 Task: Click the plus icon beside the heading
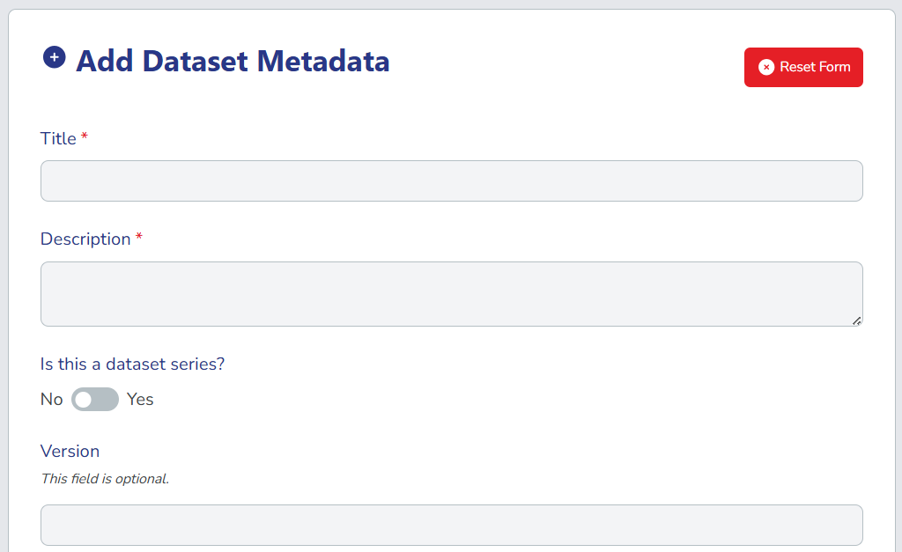(54, 58)
